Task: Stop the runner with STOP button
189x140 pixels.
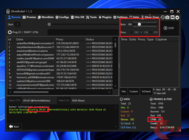Action: (169, 28)
